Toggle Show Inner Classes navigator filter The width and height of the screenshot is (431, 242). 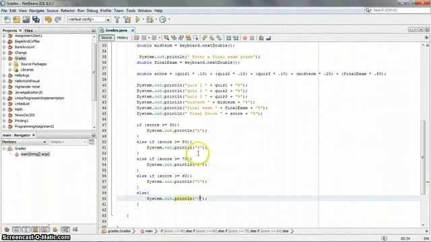tap(45, 229)
